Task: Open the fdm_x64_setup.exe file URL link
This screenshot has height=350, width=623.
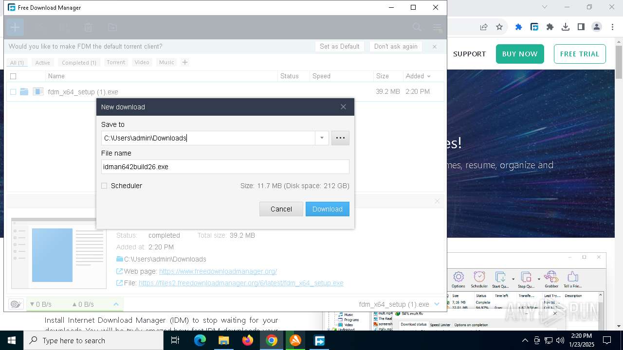Action: click(241, 283)
